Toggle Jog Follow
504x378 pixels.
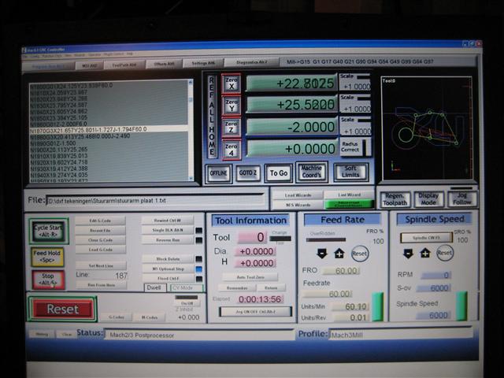click(462, 198)
